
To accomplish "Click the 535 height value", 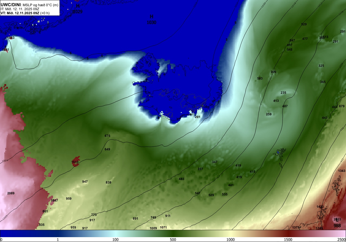I will point(225,194).
